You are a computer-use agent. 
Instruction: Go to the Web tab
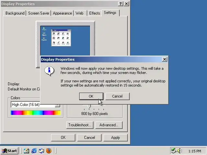(80, 13)
